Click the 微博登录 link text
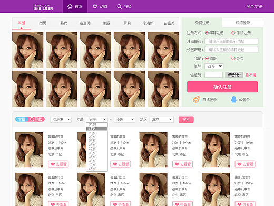The image size is (274, 206). pyautogui.click(x=210, y=100)
